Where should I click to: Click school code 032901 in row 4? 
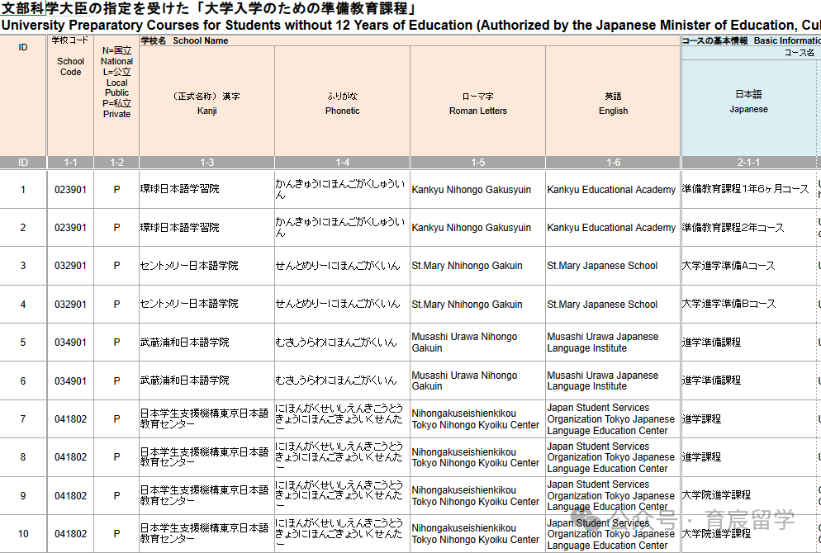pyautogui.click(x=70, y=304)
